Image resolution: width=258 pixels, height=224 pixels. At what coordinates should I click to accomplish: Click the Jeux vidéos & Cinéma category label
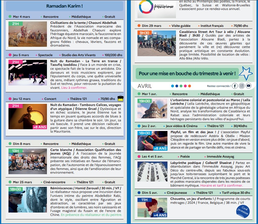click(x=181, y=126)
